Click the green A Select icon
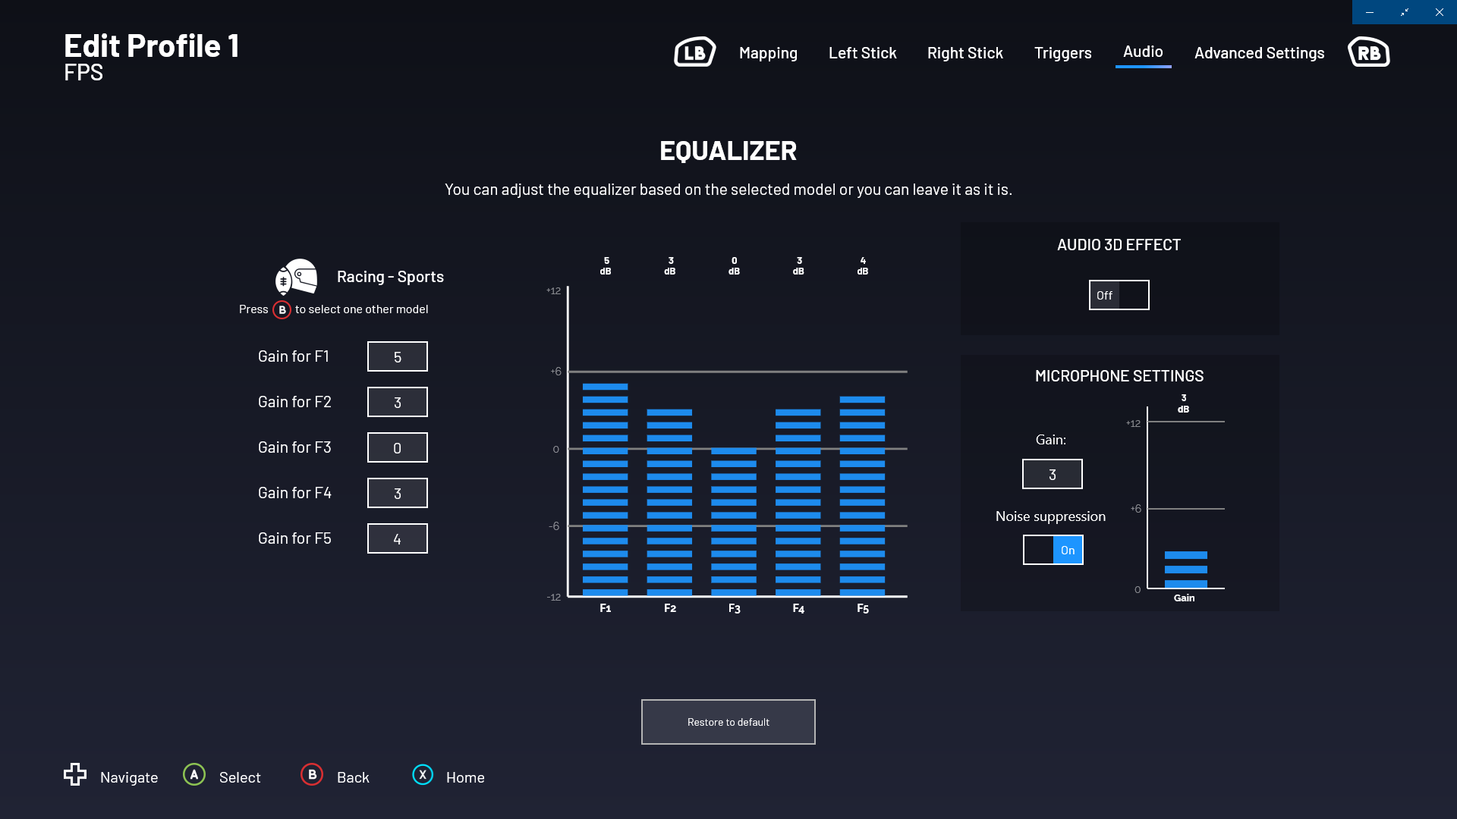This screenshot has width=1457, height=819. tap(194, 774)
